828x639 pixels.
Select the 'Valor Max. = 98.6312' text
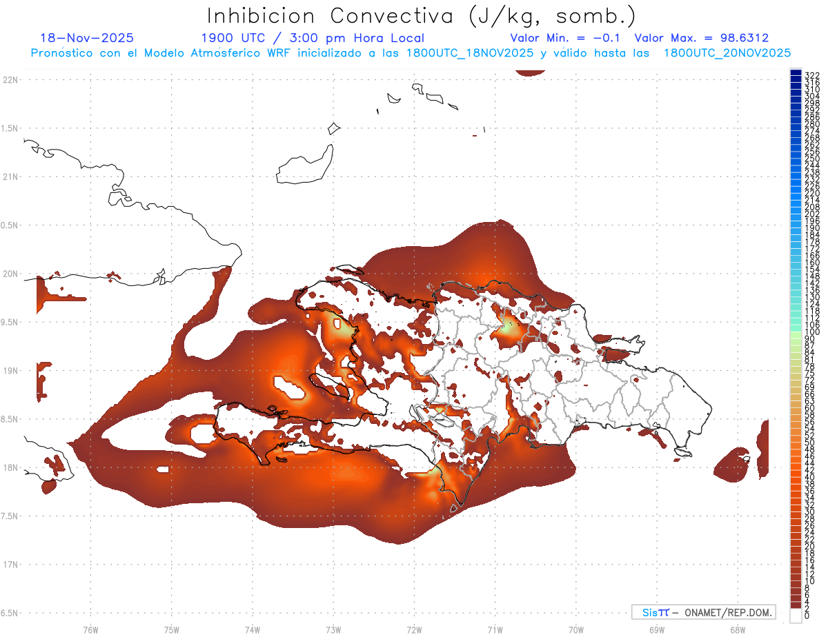click(702, 38)
